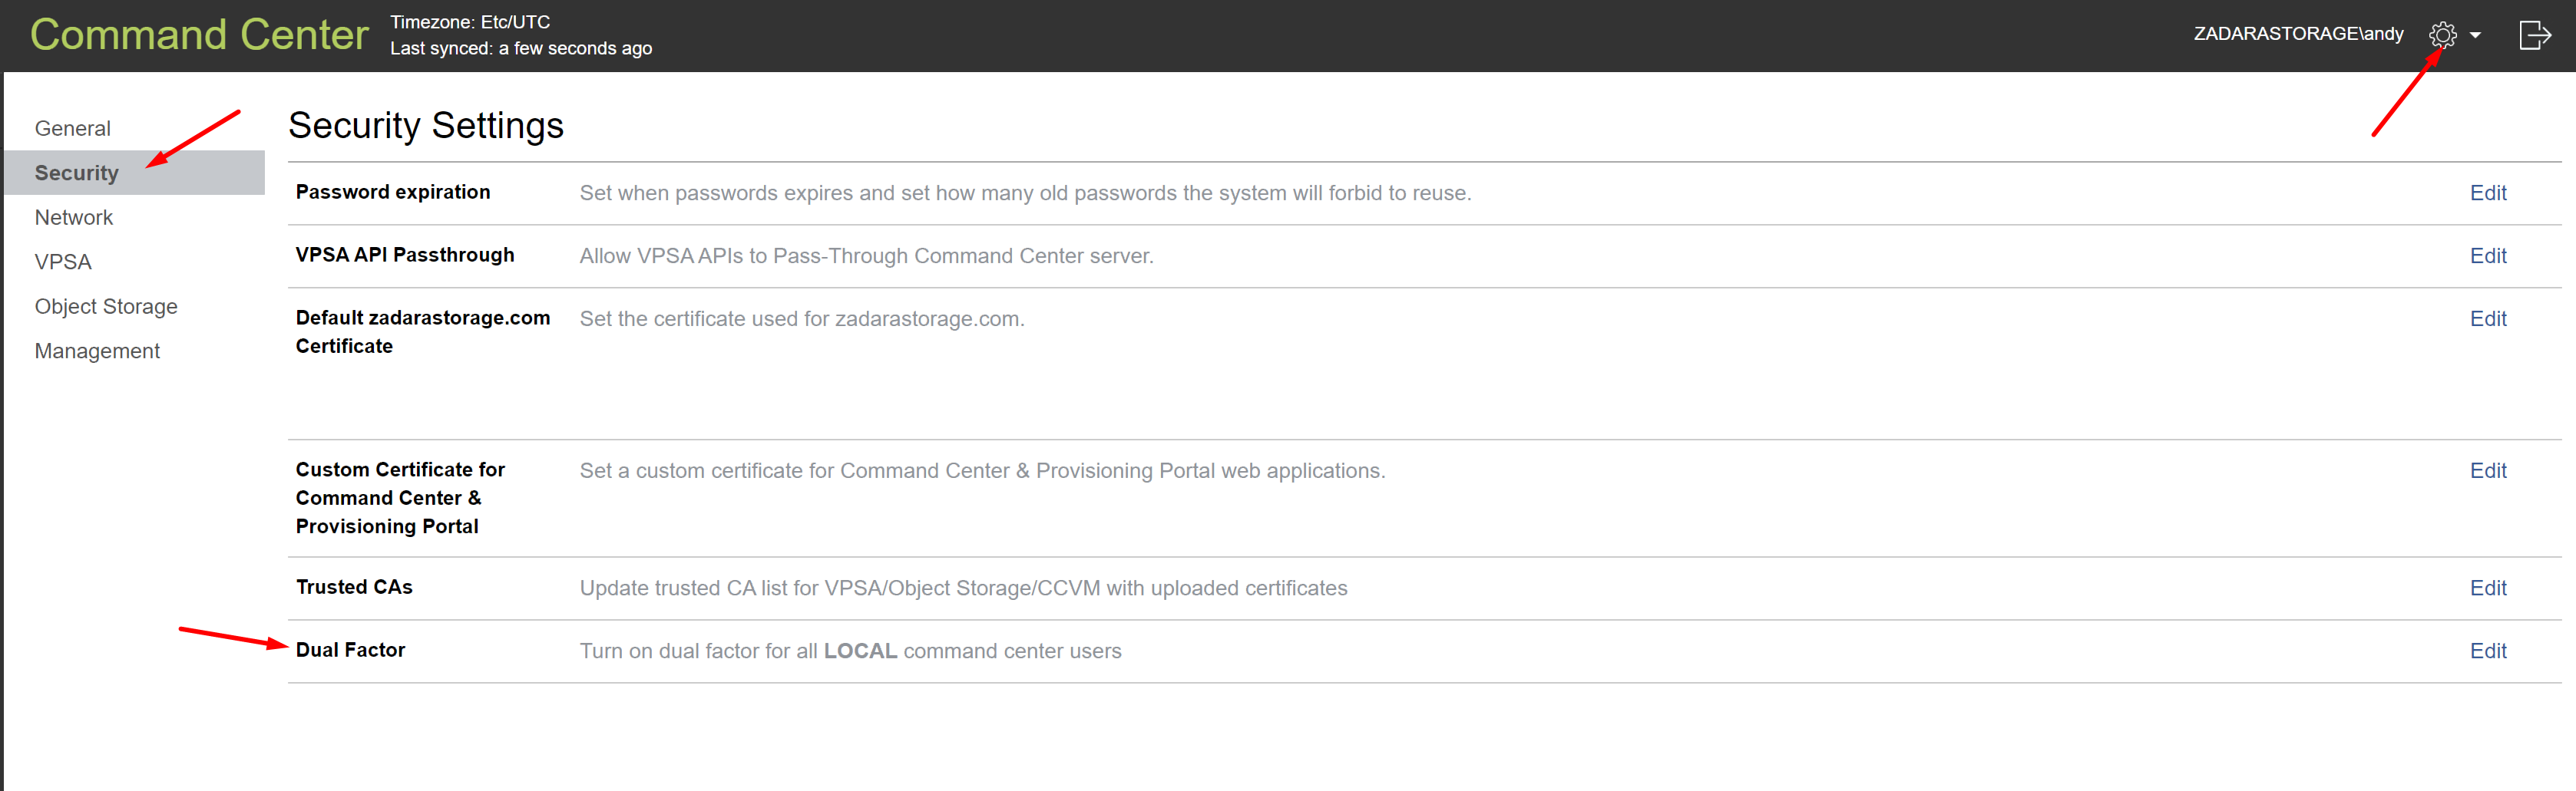Image resolution: width=2576 pixels, height=791 pixels.
Task: Click 'Allow VPSA APIs to Pass-Through' description
Action: tap(866, 255)
